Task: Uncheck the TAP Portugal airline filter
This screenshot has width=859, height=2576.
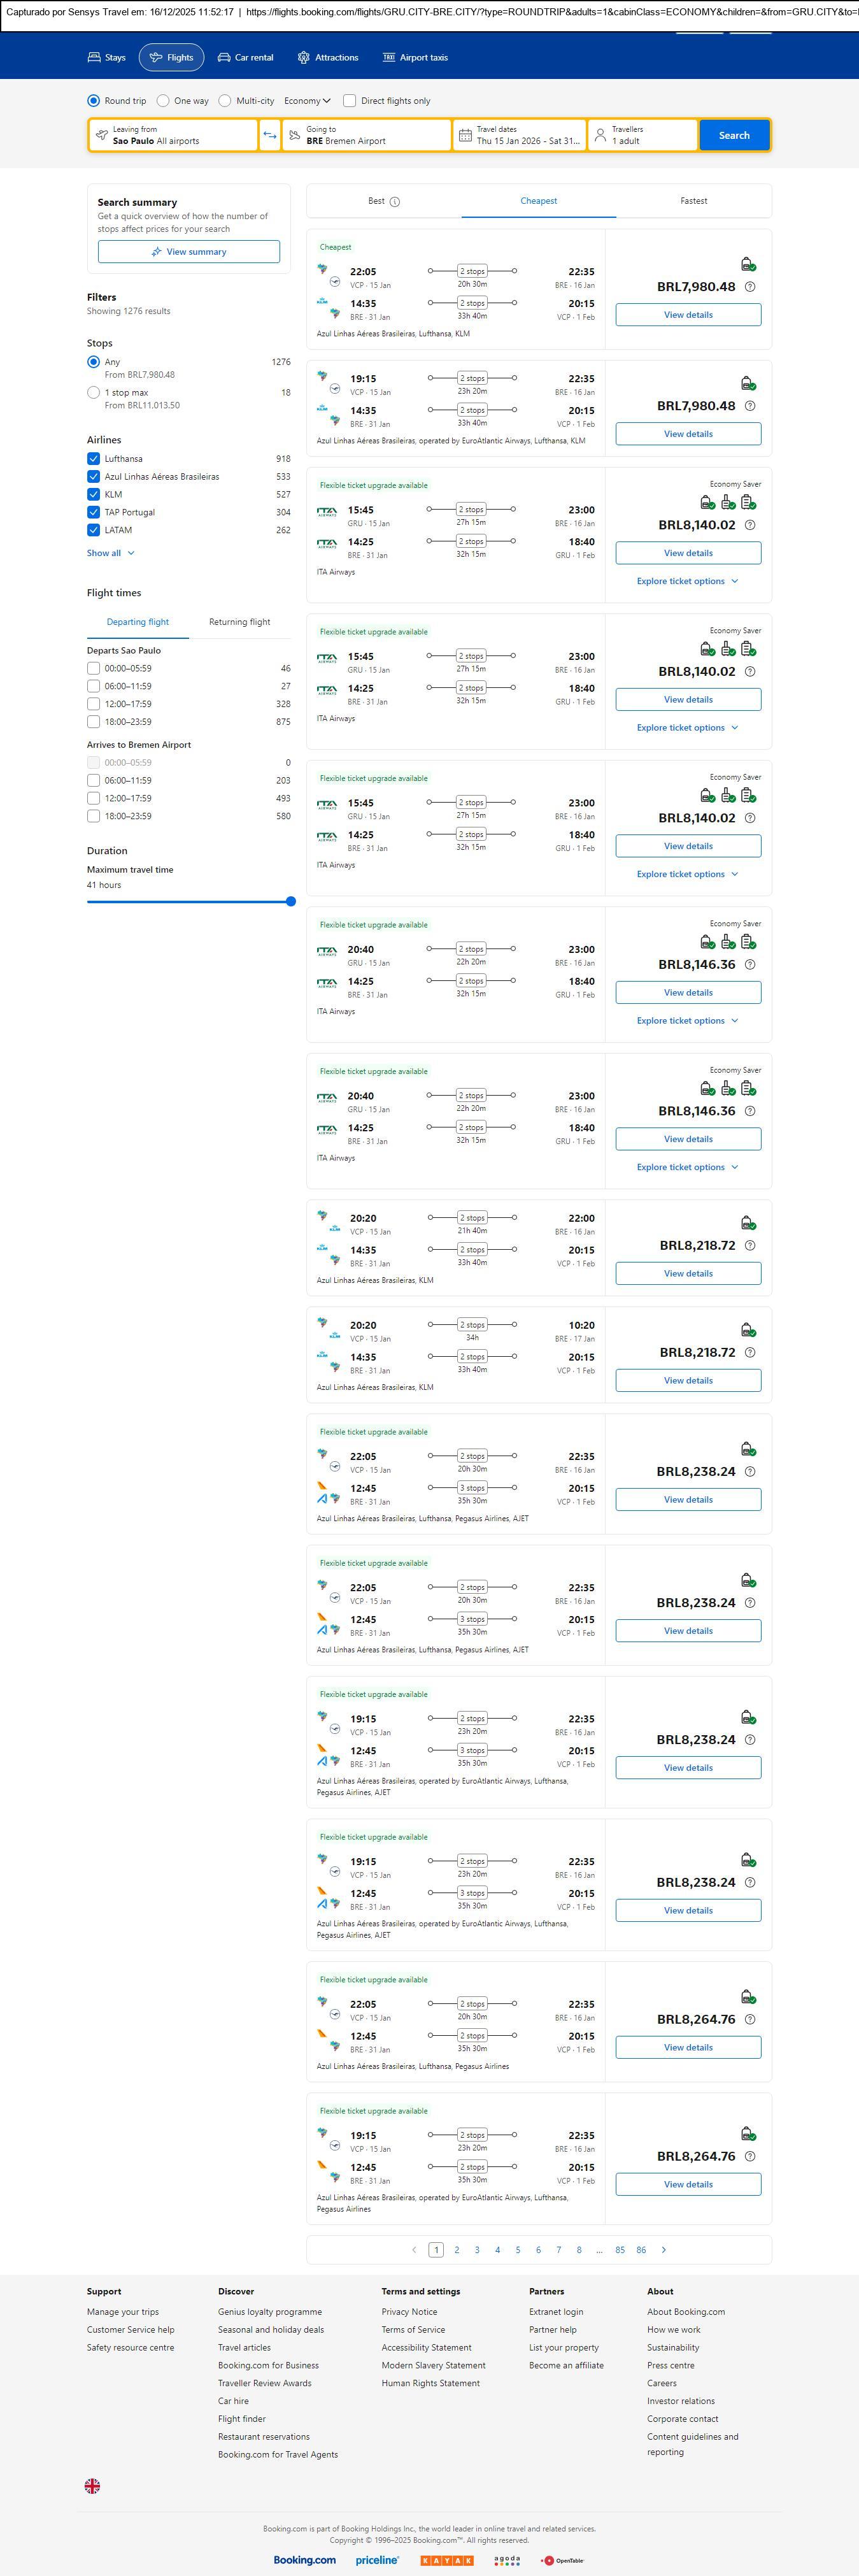Action: [93, 512]
